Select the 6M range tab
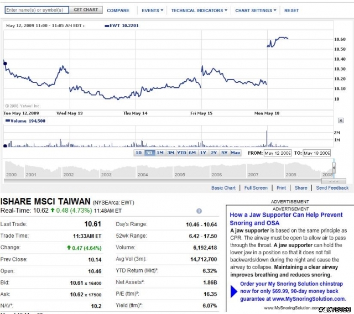 pos(192,153)
